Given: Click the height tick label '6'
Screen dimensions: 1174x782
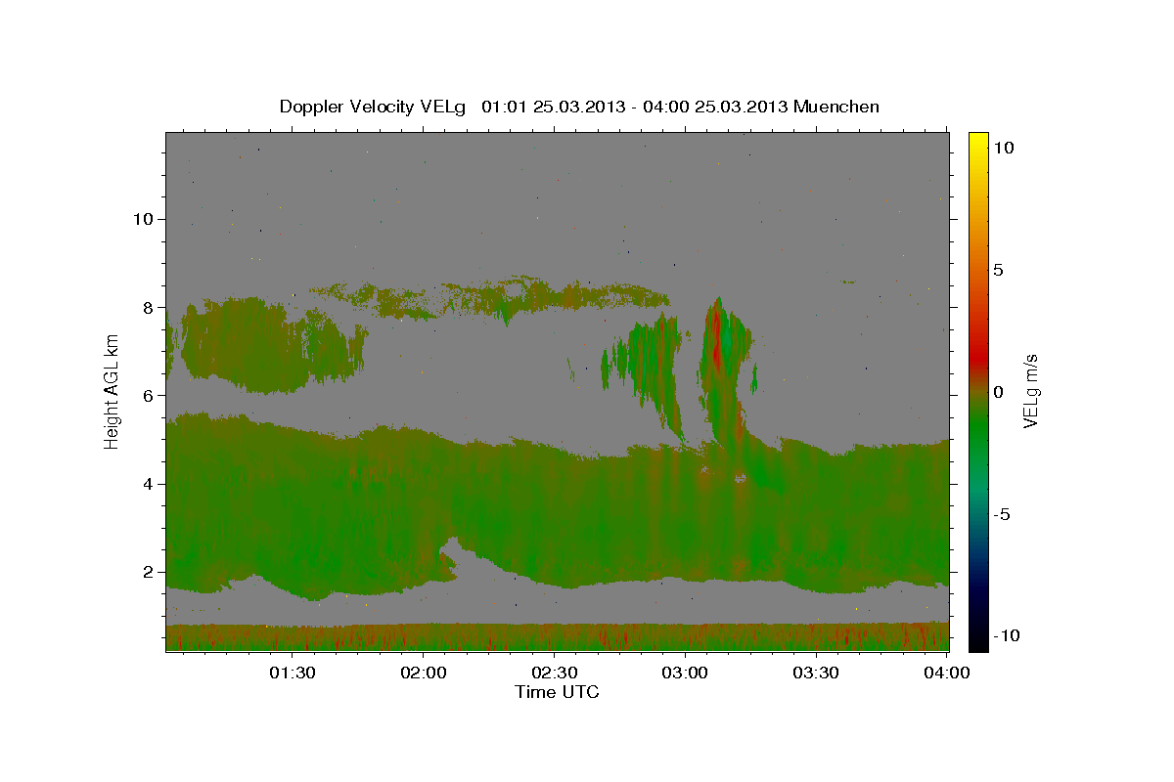Looking at the screenshot, I should pos(148,395).
